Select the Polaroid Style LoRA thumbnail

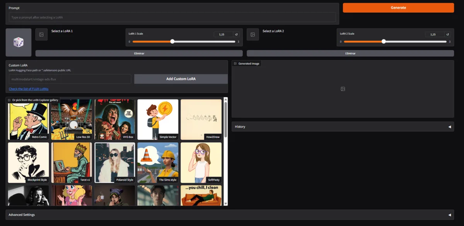coord(115,162)
